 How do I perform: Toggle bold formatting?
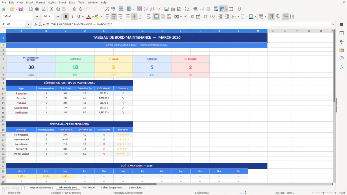66,16
